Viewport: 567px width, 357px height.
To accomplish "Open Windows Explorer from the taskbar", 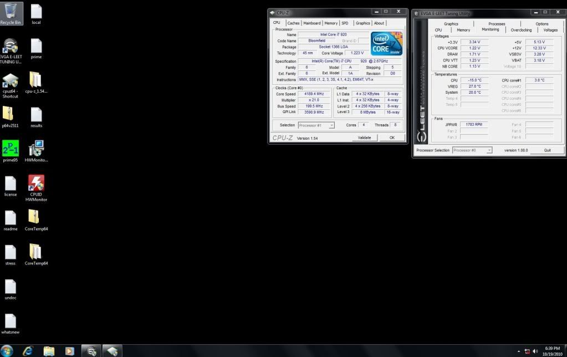I will tap(49, 351).
